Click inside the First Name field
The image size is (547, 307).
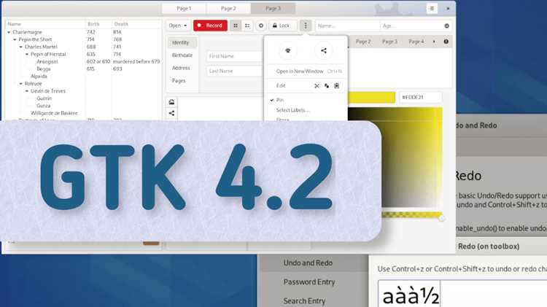pos(235,56)
